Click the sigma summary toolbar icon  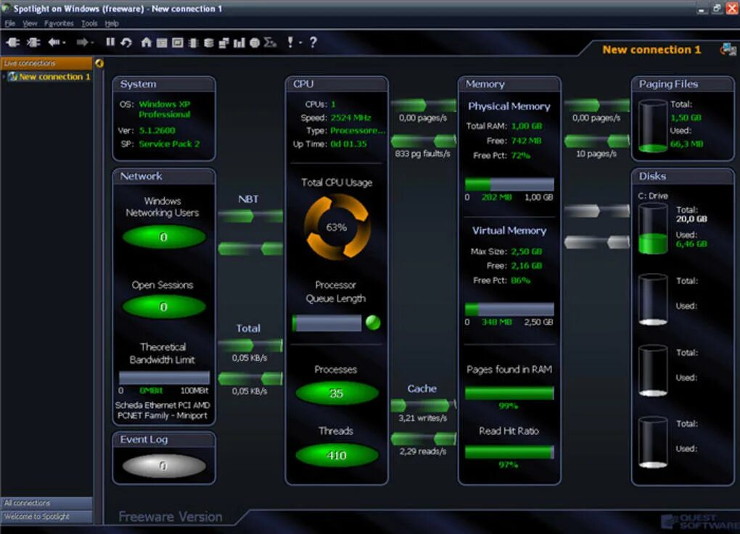pyautogui.click(x=270, y=43)
